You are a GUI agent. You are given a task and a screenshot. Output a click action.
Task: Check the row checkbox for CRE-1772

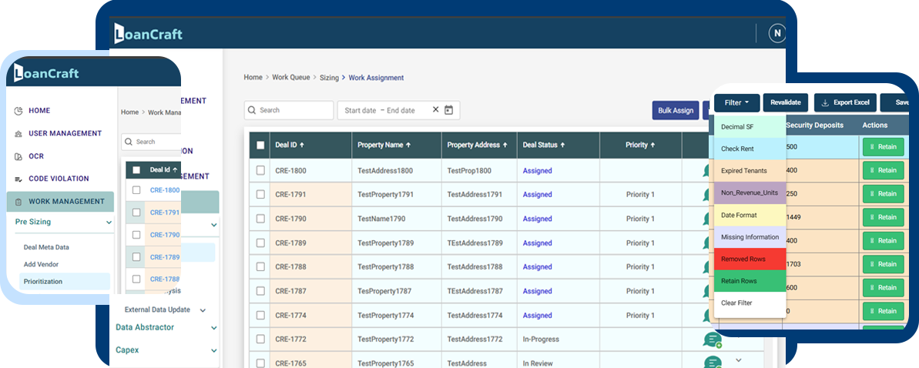261,340
